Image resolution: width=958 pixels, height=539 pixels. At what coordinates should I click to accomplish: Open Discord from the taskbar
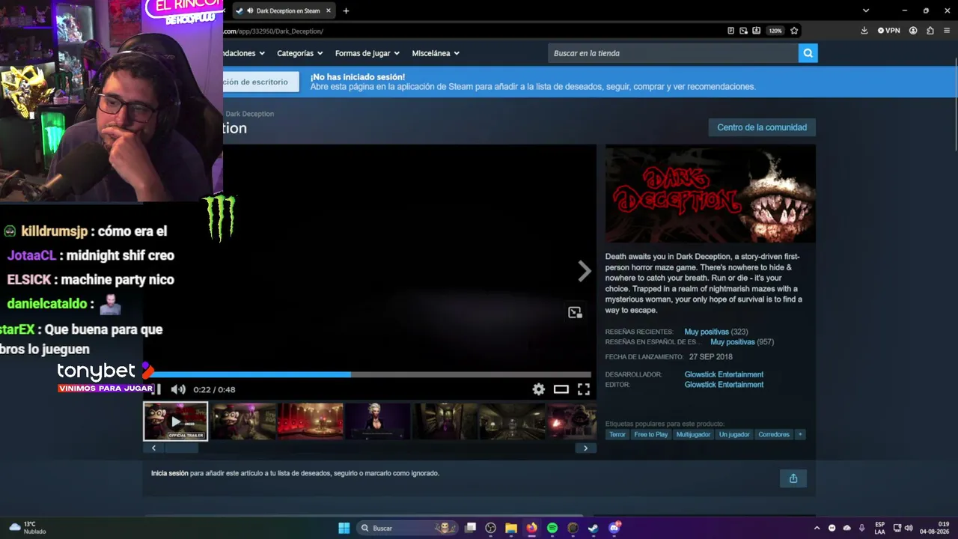614,528
